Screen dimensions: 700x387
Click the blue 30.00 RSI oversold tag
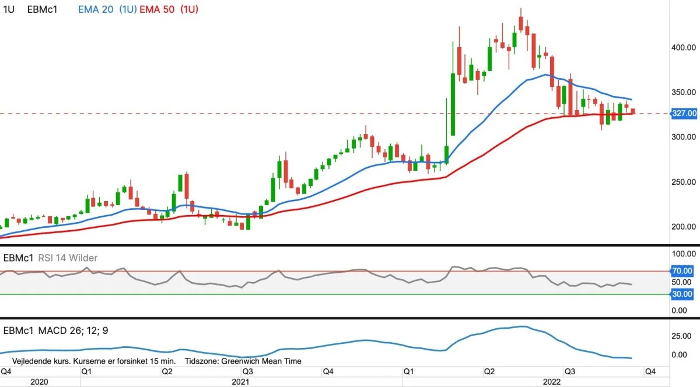682,294
